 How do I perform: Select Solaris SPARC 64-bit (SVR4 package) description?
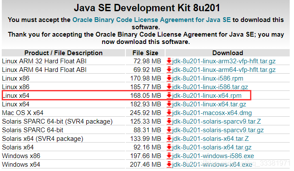tap(57, 121)
